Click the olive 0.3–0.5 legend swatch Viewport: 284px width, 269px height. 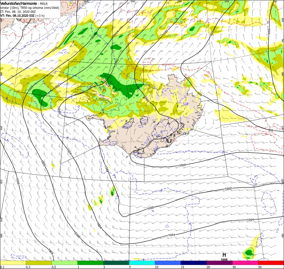(x=39, y=263)
